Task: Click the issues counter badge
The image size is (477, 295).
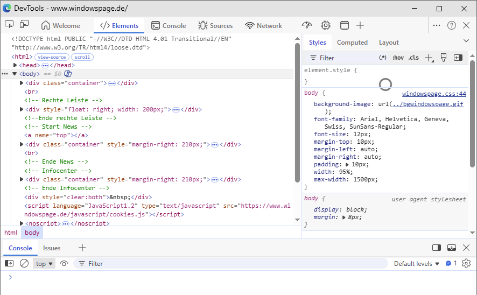Action: tap(451, 263)
